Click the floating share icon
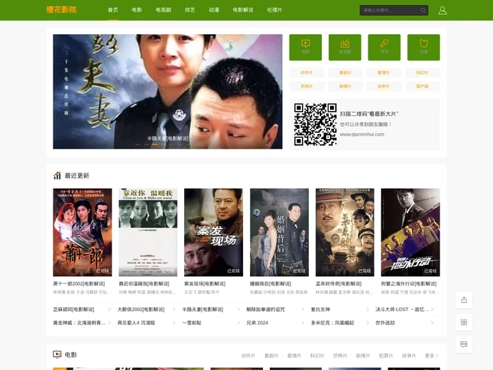Screen dimensions: 493x370 464,300
